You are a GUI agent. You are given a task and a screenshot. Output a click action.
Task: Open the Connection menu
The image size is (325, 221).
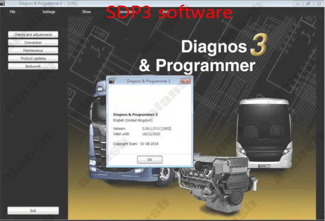pos(127,12)
